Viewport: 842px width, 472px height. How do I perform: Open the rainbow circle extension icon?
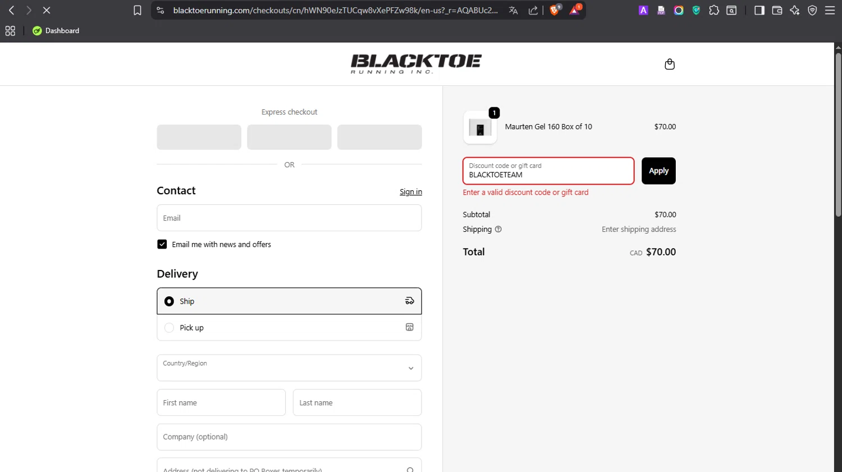(x=679, y=10)
